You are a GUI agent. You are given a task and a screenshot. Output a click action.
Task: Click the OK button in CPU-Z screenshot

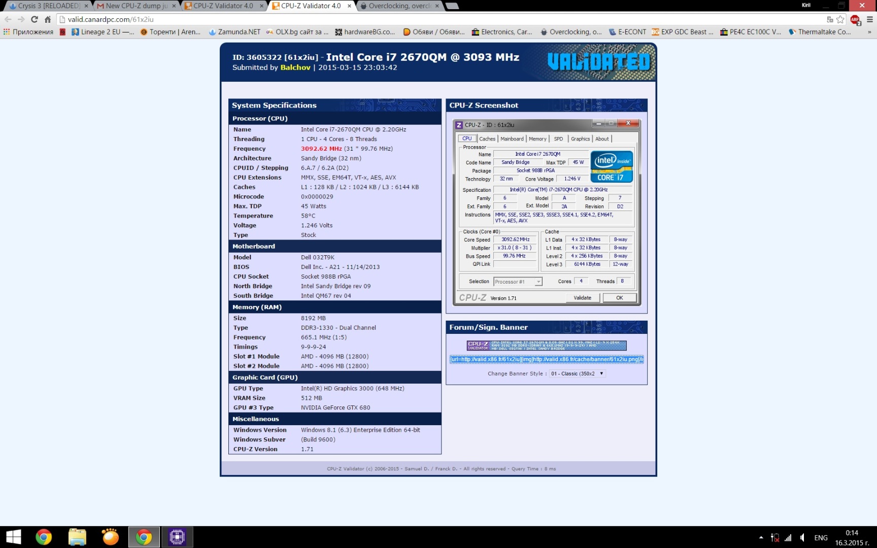tap(620, 298)
